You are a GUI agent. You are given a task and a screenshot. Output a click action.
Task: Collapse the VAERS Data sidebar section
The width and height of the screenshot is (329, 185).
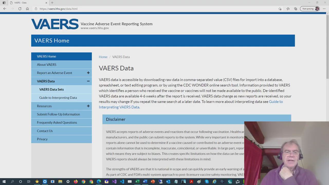[88, 81]
